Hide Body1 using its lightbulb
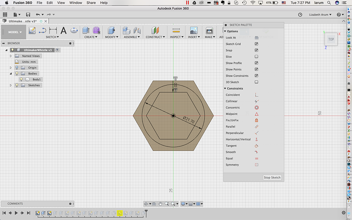Image resolution: width=352 pixels, height=220 pixels. tap(21, 80)
